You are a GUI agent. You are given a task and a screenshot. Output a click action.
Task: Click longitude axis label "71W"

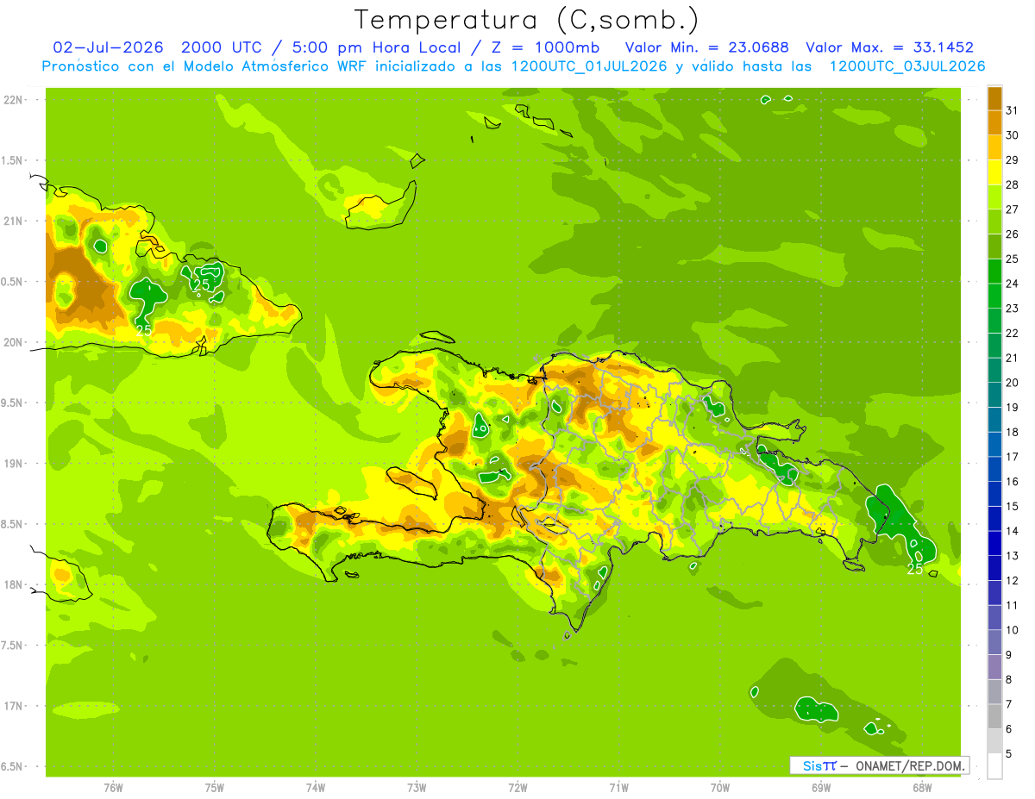618,788
